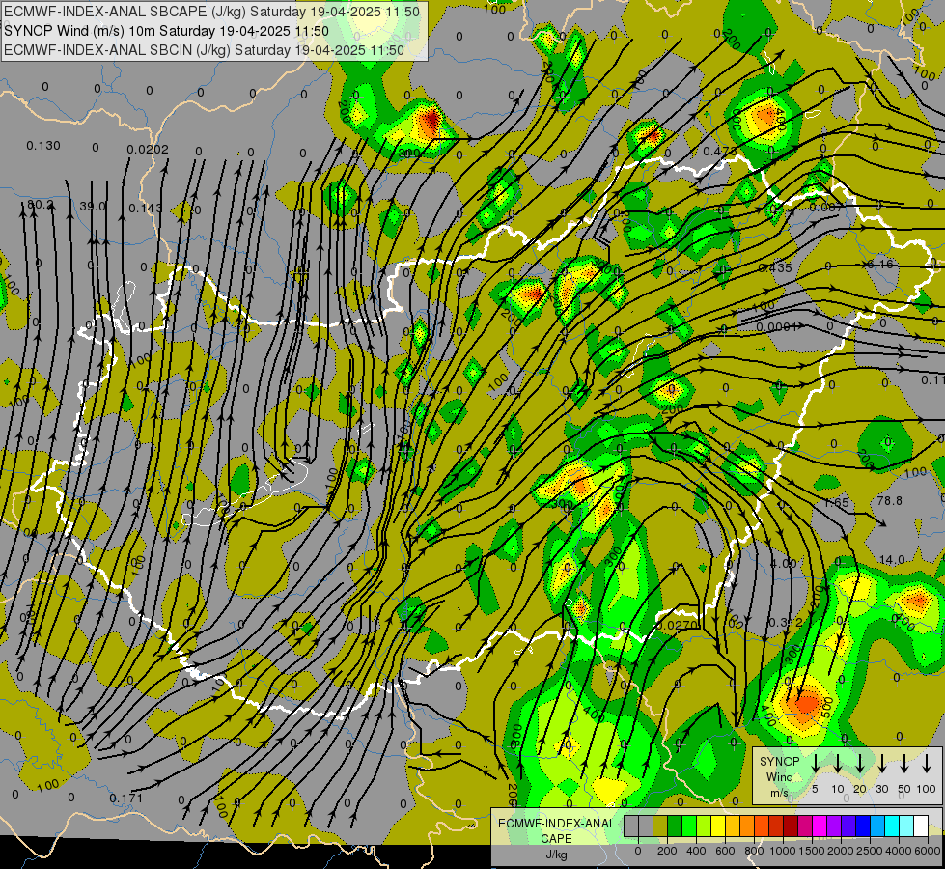Click the CIN value 0.143 on the map
945x869 pixels.
[x=145, y=208]
